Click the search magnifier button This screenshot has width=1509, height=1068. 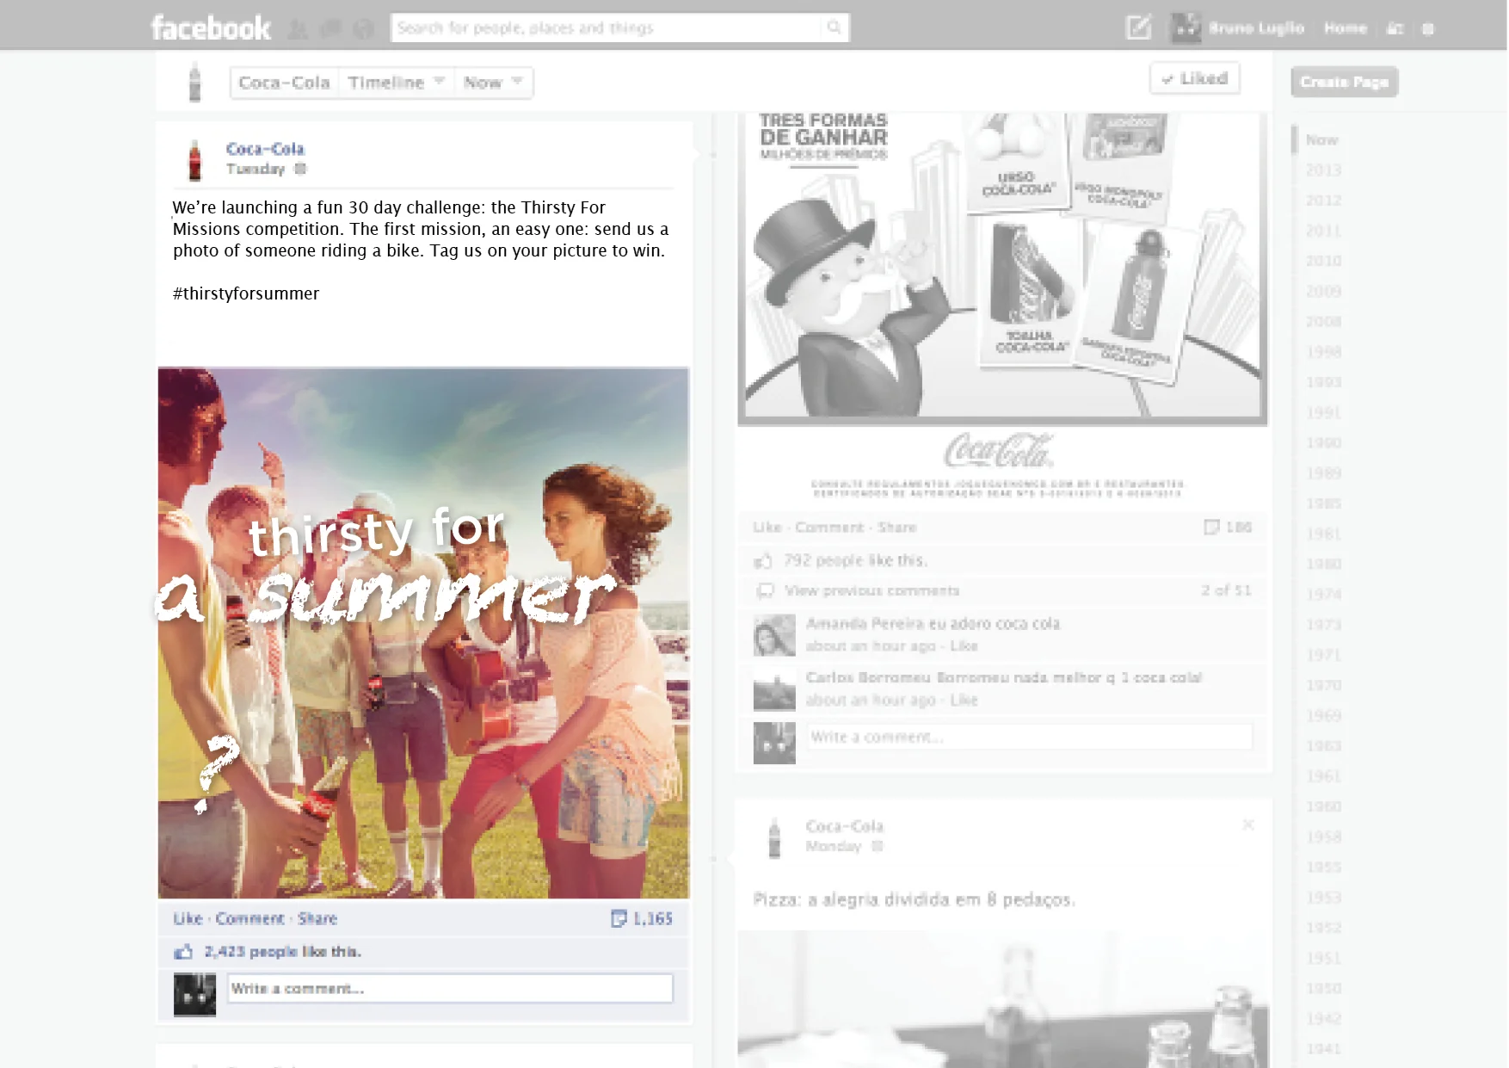[834, 28]
